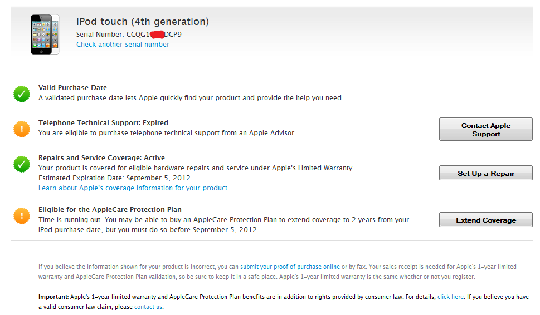Viewport: 540px width, 315px height.
Task: Click the Set Up a Repair button
Action: coord(485,173)
